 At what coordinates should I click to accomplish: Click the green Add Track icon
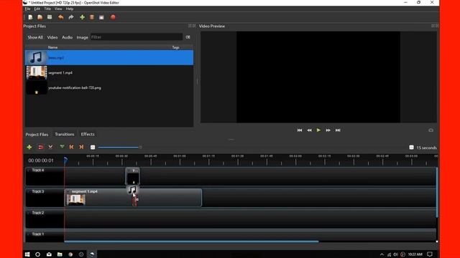pos(29,147)
